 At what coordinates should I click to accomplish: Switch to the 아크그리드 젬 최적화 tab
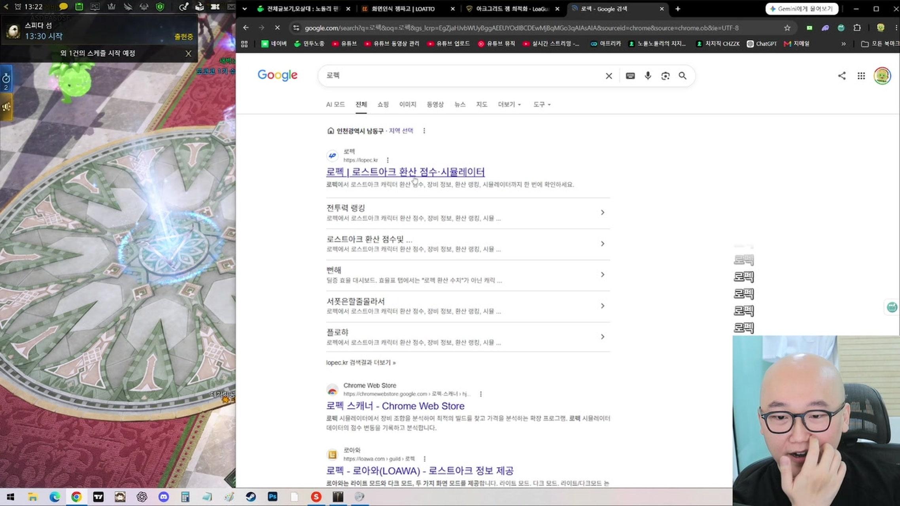point(512,9)
